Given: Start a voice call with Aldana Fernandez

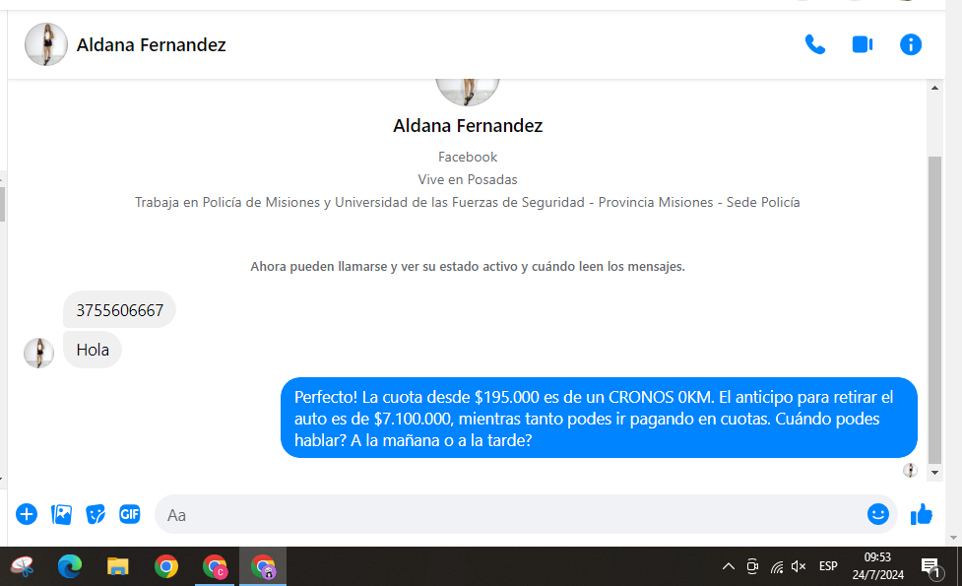Looking at the screenshot, I should click(814, 44).
